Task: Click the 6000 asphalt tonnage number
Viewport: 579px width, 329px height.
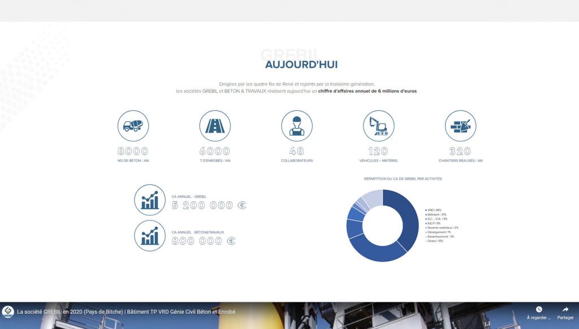Action: coord(215,151)
